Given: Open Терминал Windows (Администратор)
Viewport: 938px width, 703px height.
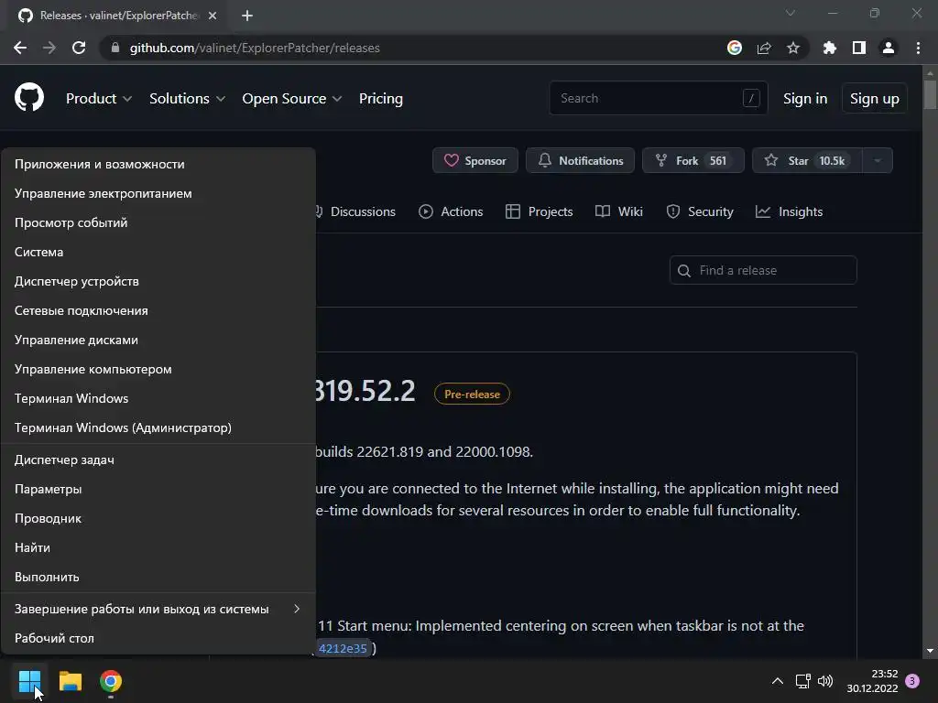Looking at the screenshot, I should (158, 427).
